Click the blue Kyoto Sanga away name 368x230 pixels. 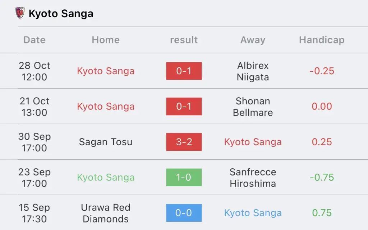253,213
